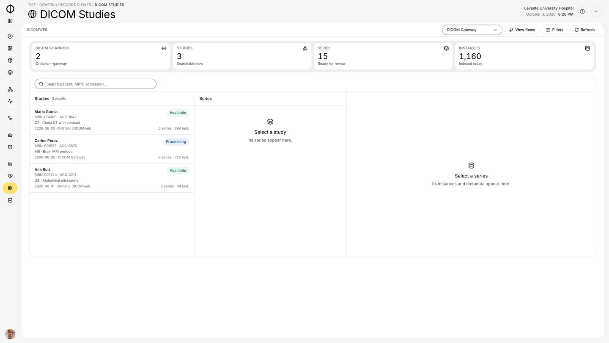Open the hierarchy network icon in sidebar
The height and width of the screenshot is (343, 609).
click(10, 89)
